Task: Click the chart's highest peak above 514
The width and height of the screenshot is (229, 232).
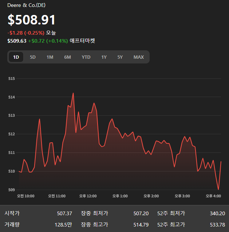Action: coord(73,93)
